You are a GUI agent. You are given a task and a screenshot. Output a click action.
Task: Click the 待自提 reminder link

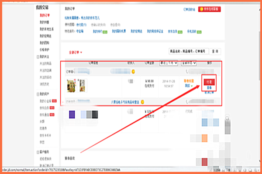[115, 25]
